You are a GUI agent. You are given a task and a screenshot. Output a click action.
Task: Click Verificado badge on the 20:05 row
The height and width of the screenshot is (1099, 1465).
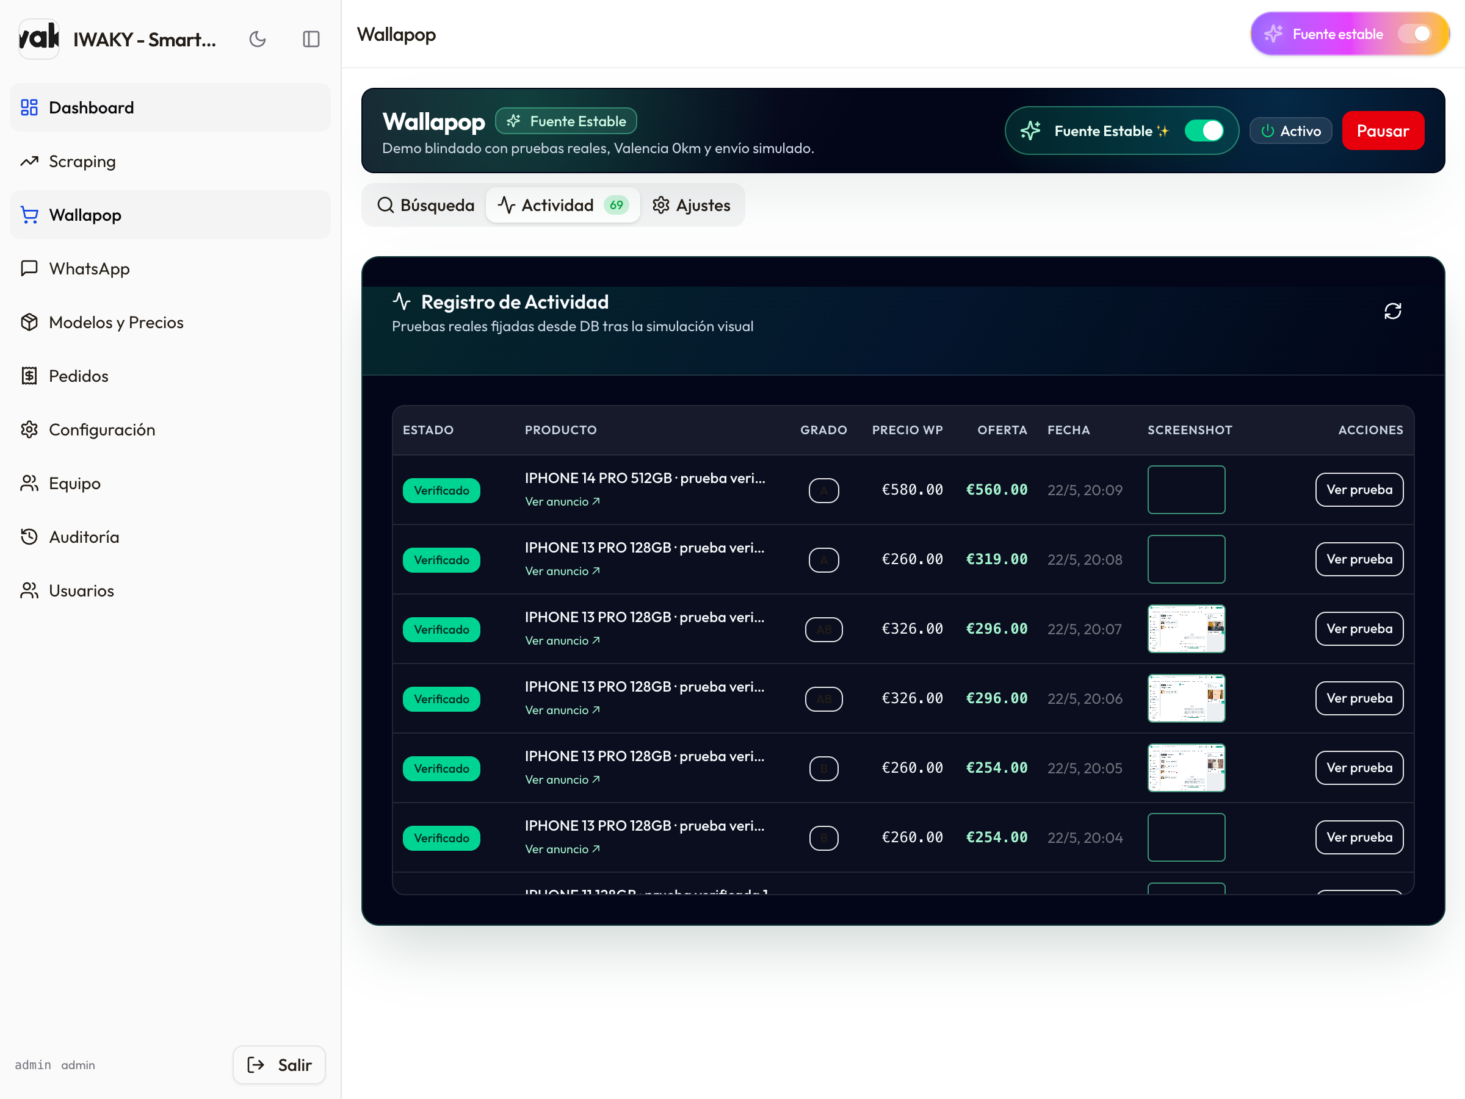[x=442, y=768]
